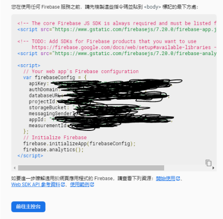Click the empty scrollbar track right of thumb
The image size is (223, 219).
tap(188, 168)
